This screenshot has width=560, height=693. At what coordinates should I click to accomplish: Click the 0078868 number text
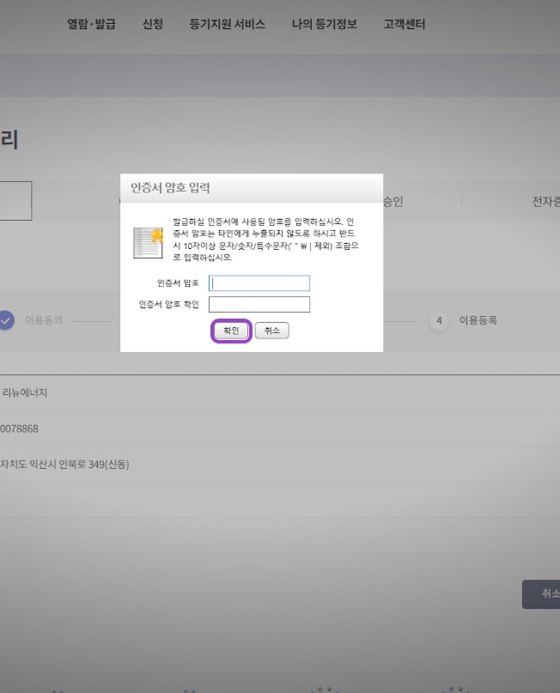coord(19,429)
